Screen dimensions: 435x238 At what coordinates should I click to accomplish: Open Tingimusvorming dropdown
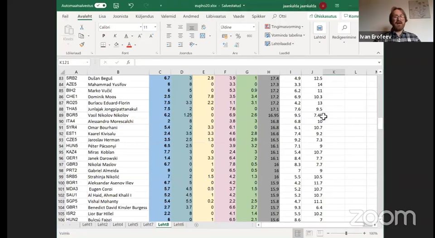pos(284,27)
